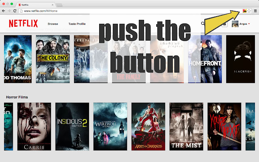This screenshot has height=162, width=259.
Task: Open the Insidious Chapter 2 poster
Action: (x=72, y=126)
